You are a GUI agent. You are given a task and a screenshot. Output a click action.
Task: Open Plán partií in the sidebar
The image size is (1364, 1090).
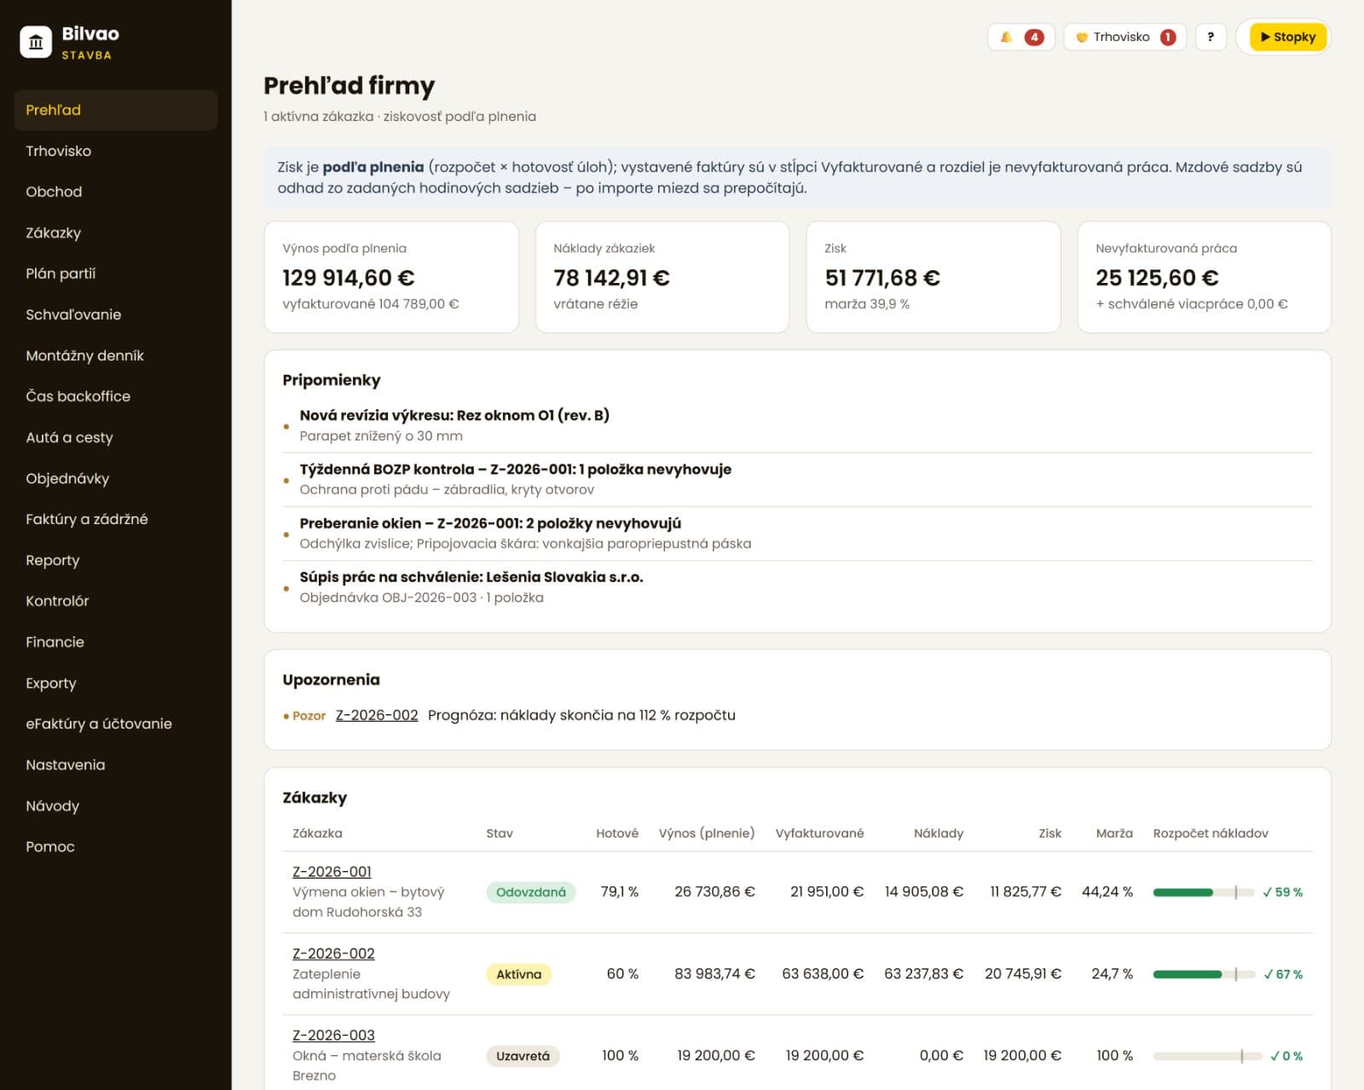[115, 274]
